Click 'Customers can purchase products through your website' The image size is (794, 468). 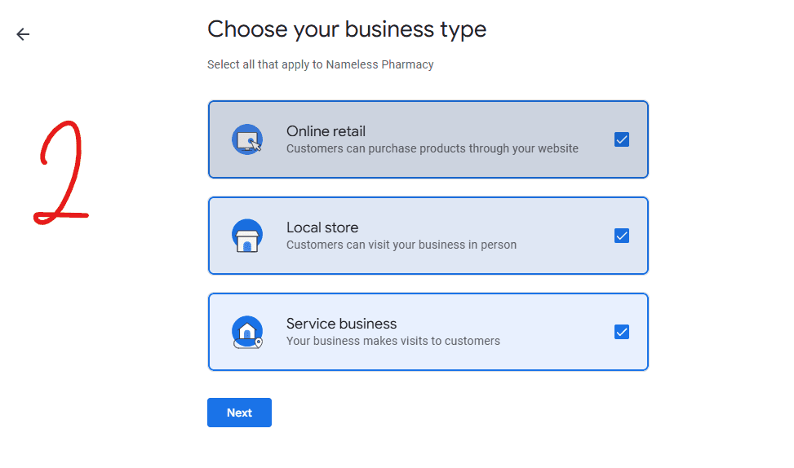[x=432, y=148]
